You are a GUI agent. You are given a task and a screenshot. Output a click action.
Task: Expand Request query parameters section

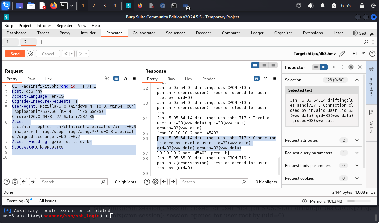[x=357, y=153]
